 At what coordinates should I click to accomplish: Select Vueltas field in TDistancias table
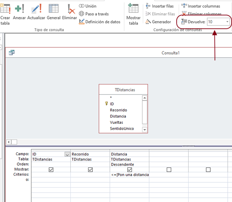point(116,122)
